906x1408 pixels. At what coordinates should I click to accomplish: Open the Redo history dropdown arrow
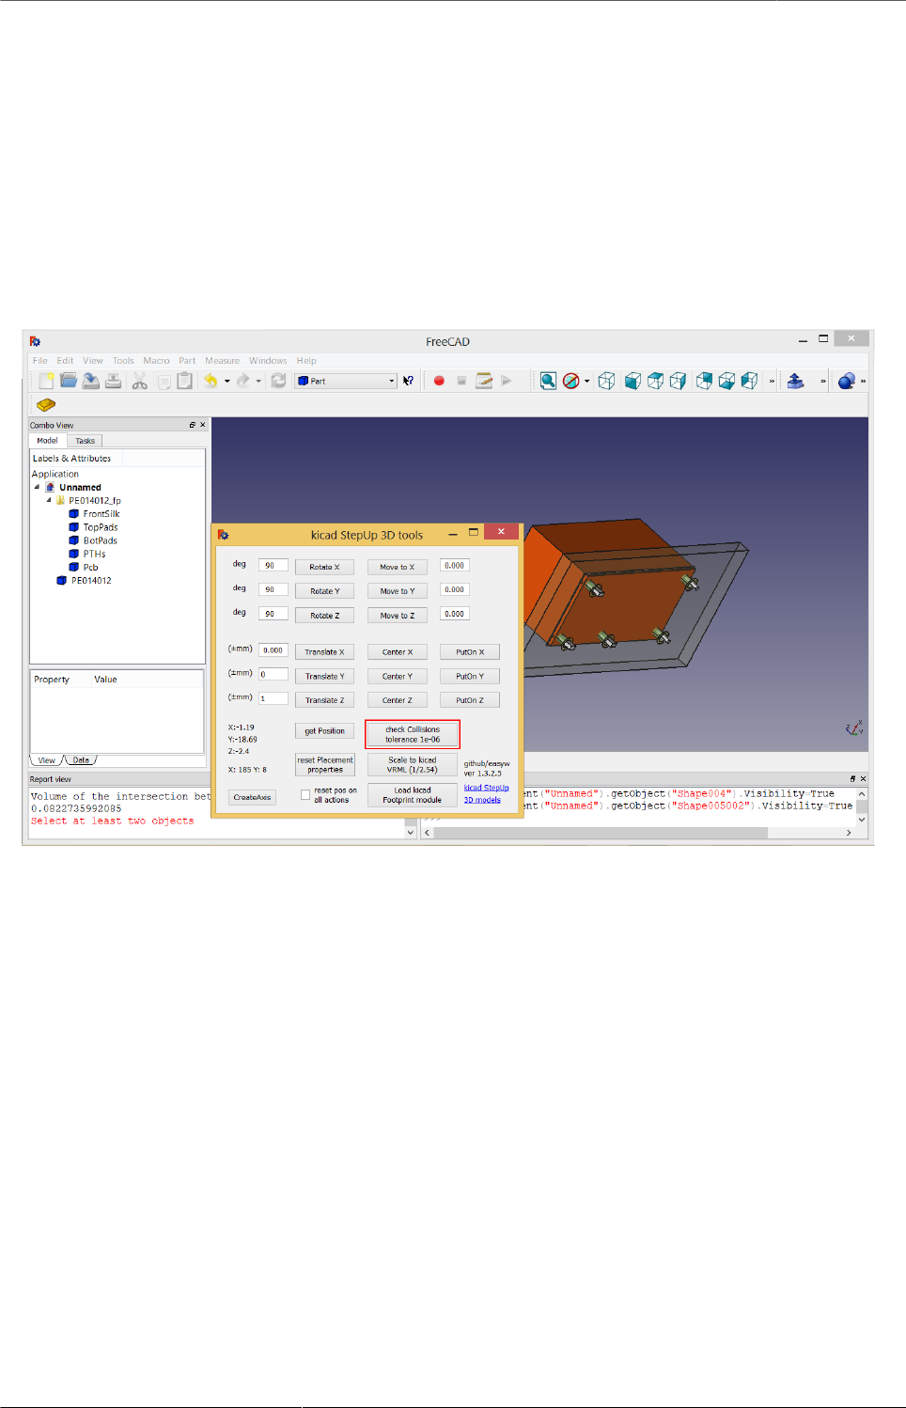coord(258,382)
